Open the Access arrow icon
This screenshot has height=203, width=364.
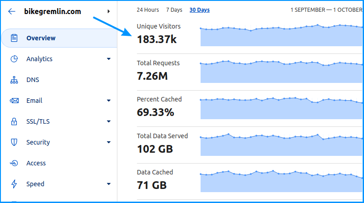(14, 163)
